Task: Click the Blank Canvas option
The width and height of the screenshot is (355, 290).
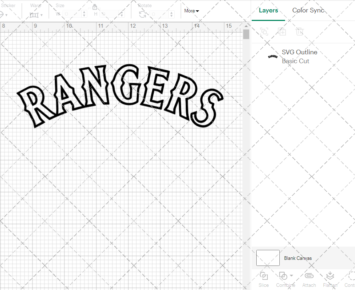Action: pyautogui.click(x=298, y=258)
